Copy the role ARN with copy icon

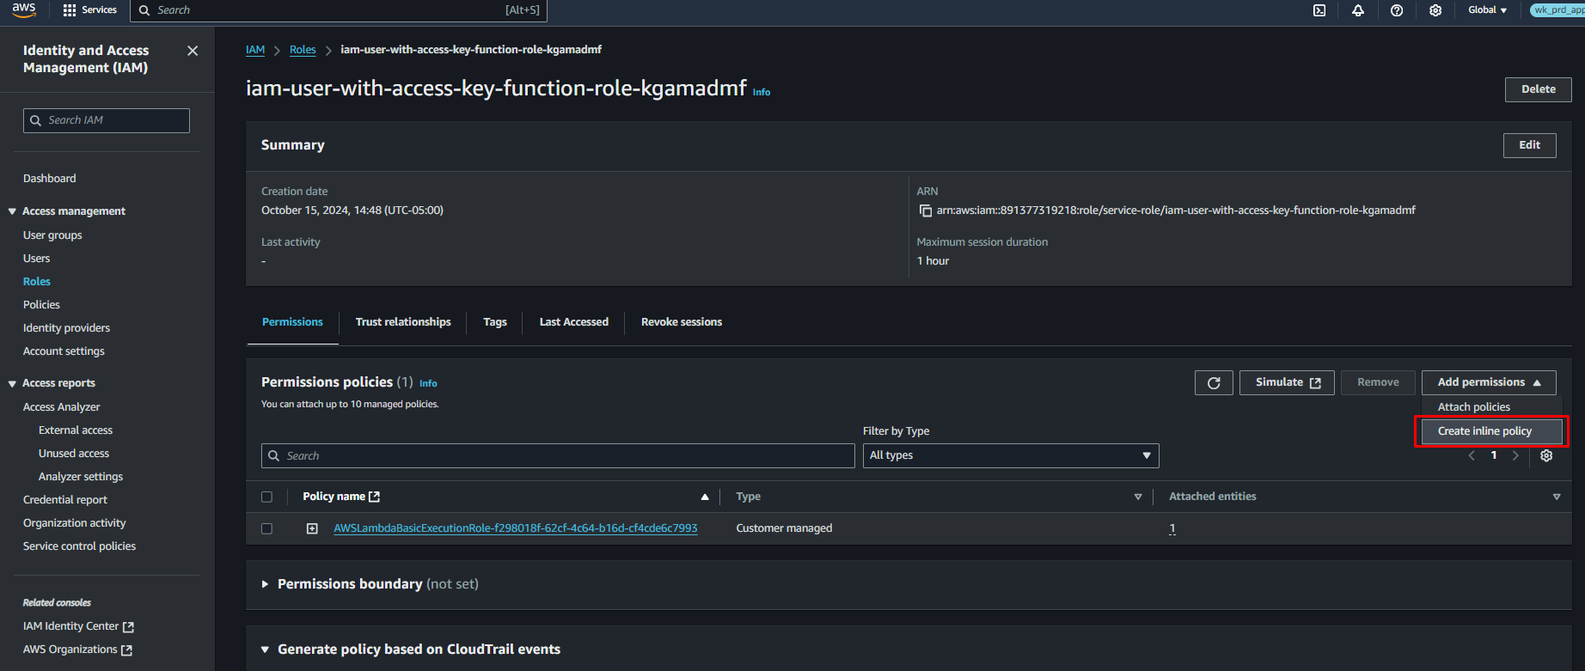[925, 210]
